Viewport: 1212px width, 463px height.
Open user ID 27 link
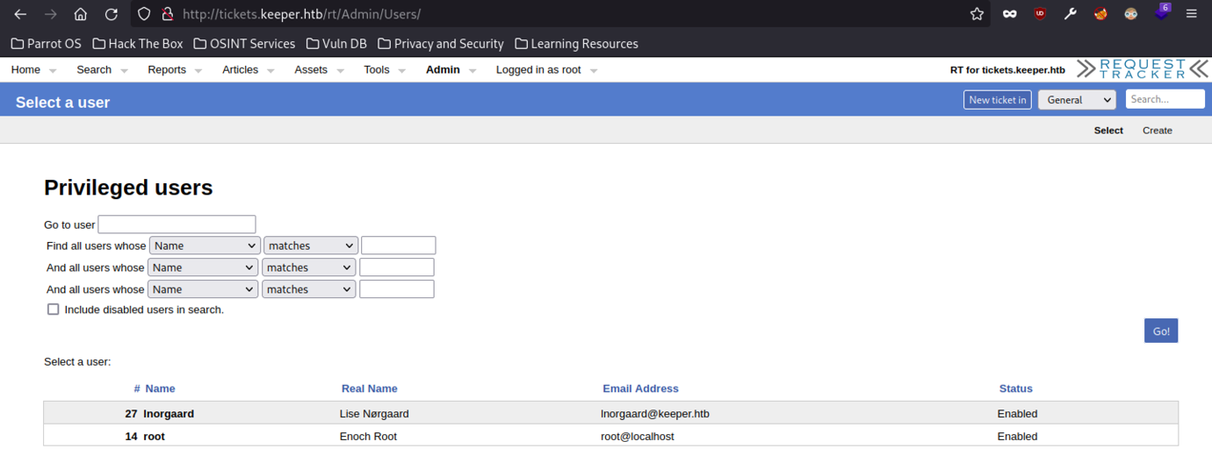131,413
